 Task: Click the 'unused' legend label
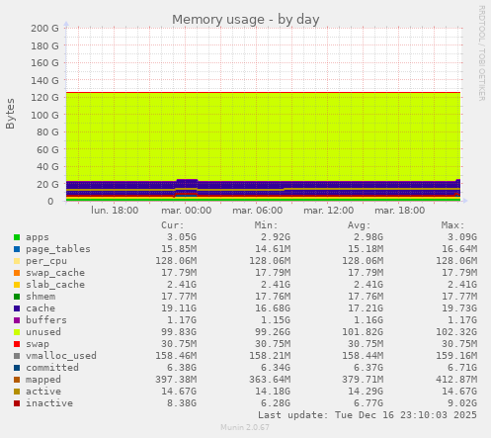(43, 332)
